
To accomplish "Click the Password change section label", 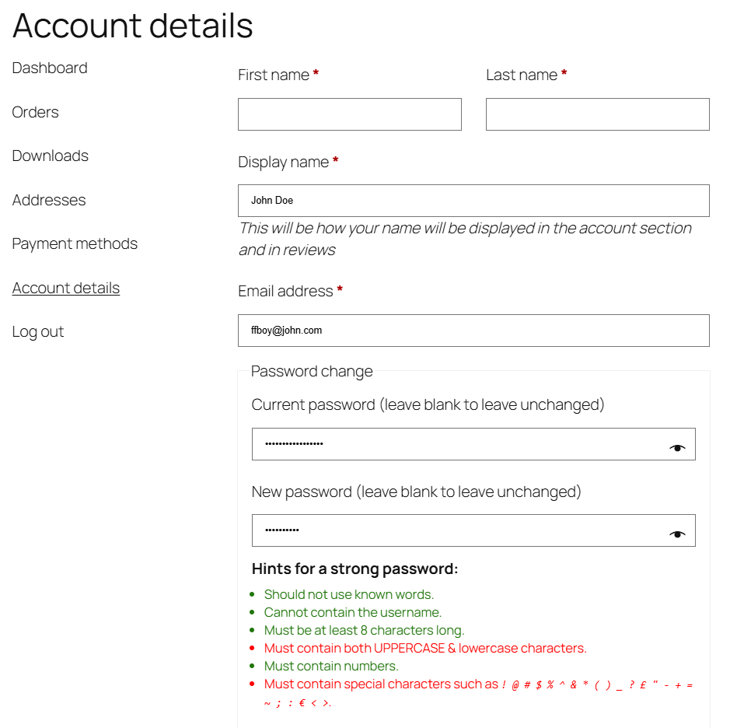I will coord(311,371).
